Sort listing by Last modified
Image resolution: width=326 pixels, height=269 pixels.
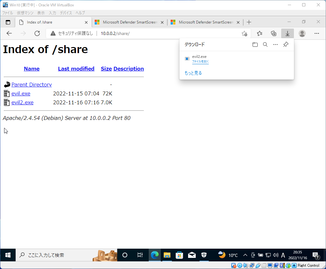76,69
